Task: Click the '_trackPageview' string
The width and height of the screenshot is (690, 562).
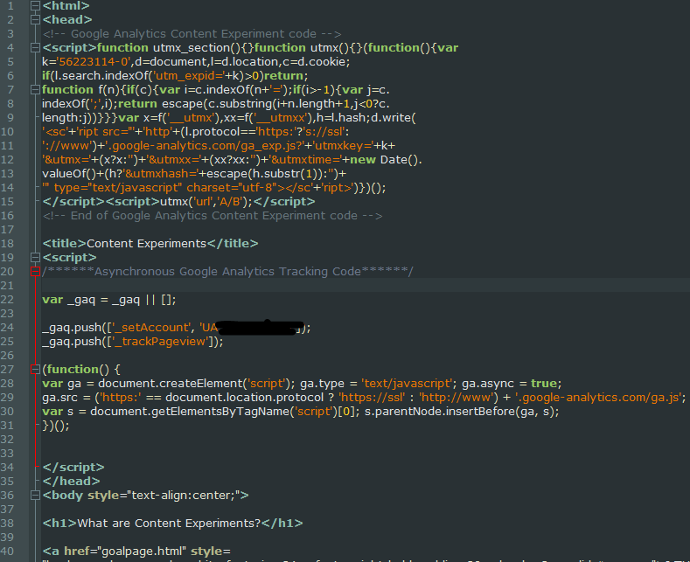Action: pyautogui.click(x=160, y=342)
